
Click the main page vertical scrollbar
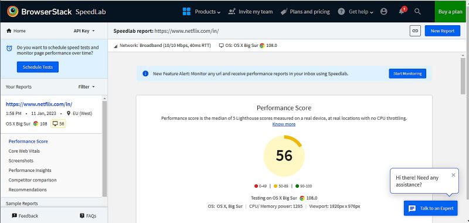[x=463, y=76]
